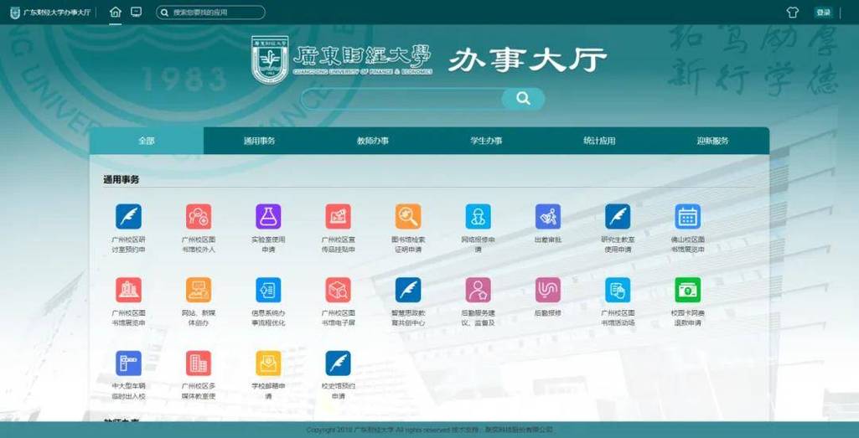Open skin theme T-shirt icon

coord(792,12)
